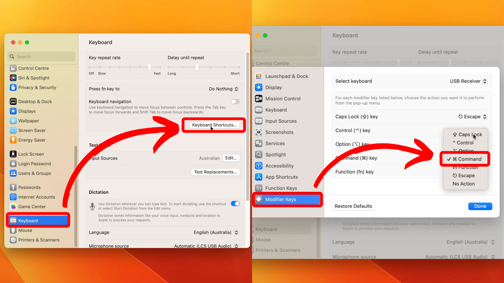Click Screenshots icon in shortcuts list

click(x=259, y=132)
